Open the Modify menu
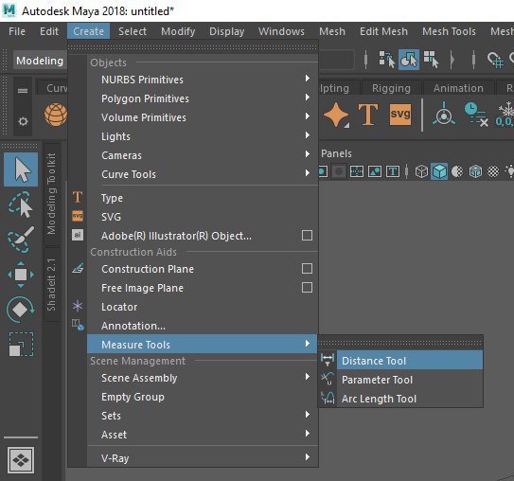 tap(178, 31)
